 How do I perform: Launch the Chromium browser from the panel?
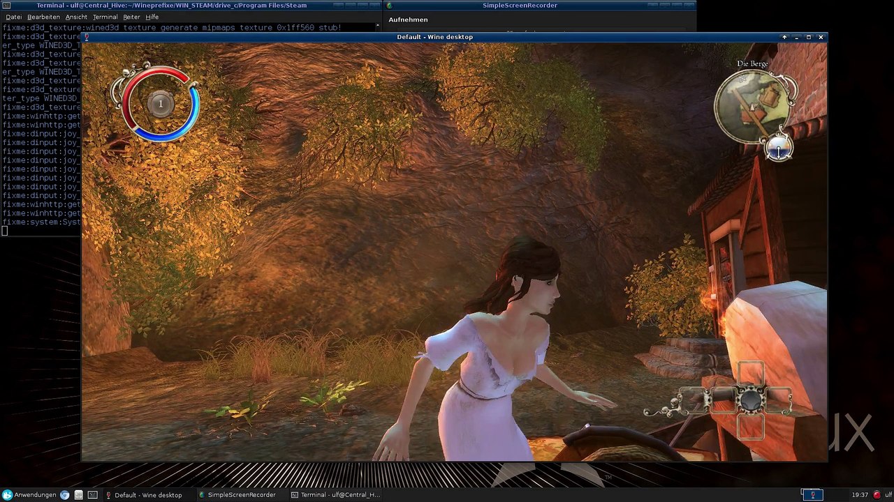[65, 495]
